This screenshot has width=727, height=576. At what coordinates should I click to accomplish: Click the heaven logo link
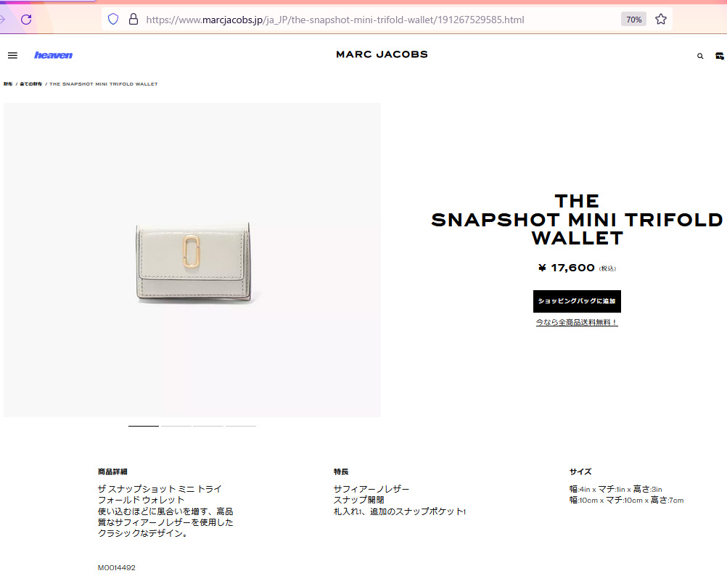click(x=53, y=55)
